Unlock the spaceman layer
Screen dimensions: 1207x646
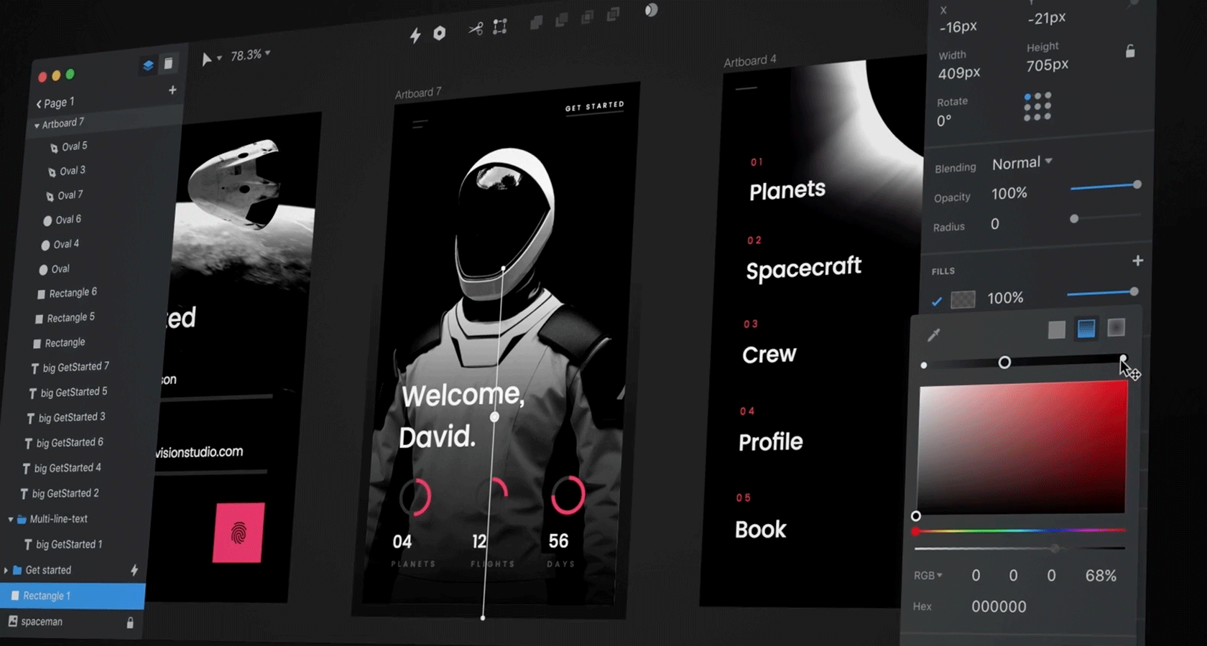(x=131, y=622)
